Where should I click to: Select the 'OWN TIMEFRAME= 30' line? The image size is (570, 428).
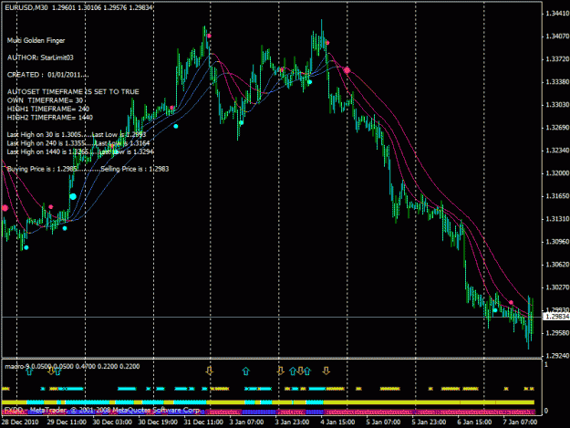[x=45, y=100]
